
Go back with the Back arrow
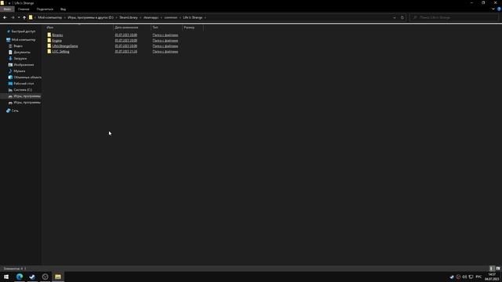(x=5, y=17)
